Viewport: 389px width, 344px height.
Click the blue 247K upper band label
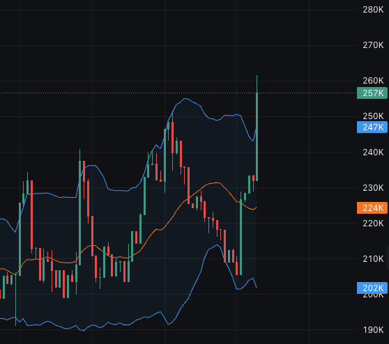372,127
